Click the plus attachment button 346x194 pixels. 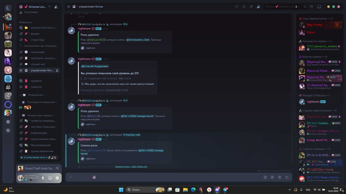(x=71, y=177)
